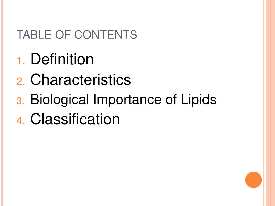Click the word 'Biological' in item three
Viewport: 275px width, 206px height.
click(60, 100)
